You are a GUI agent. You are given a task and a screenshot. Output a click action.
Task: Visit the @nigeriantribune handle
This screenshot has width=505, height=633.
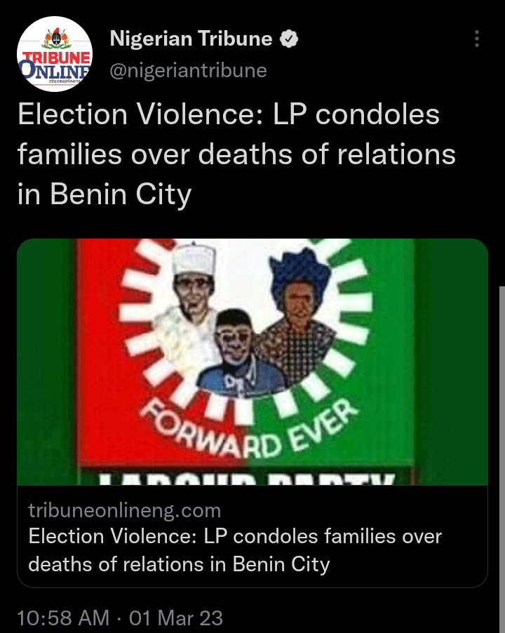(x=188, y=70)
